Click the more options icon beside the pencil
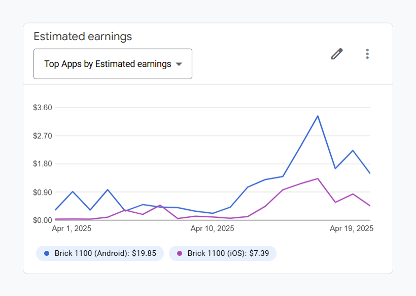Image resolution: width=416 pixels, height=296 pixels. click(367, 53)
